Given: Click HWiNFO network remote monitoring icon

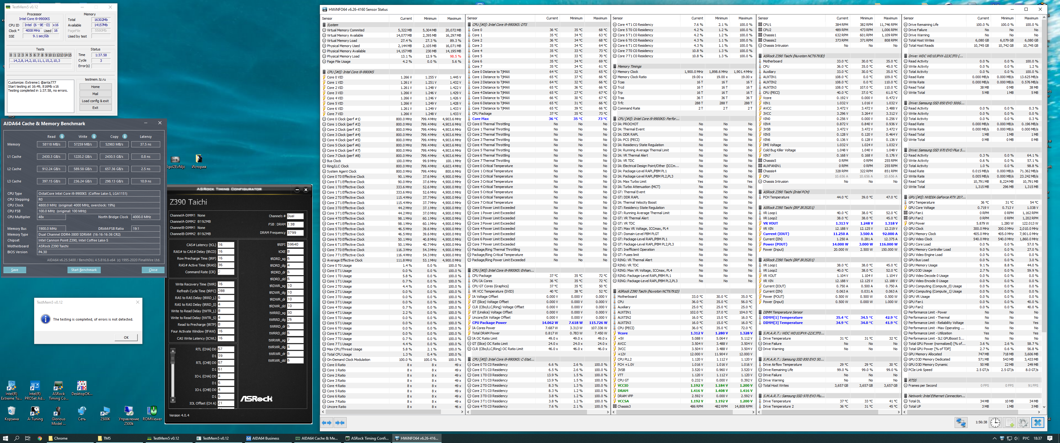Looking at the screenshot, I should (x=961, y=422).
